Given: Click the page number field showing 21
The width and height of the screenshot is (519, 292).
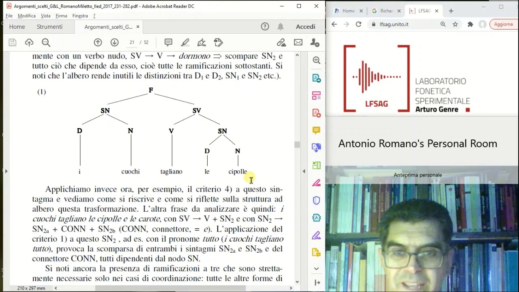Looking at the screenshot, I should 132,43.
